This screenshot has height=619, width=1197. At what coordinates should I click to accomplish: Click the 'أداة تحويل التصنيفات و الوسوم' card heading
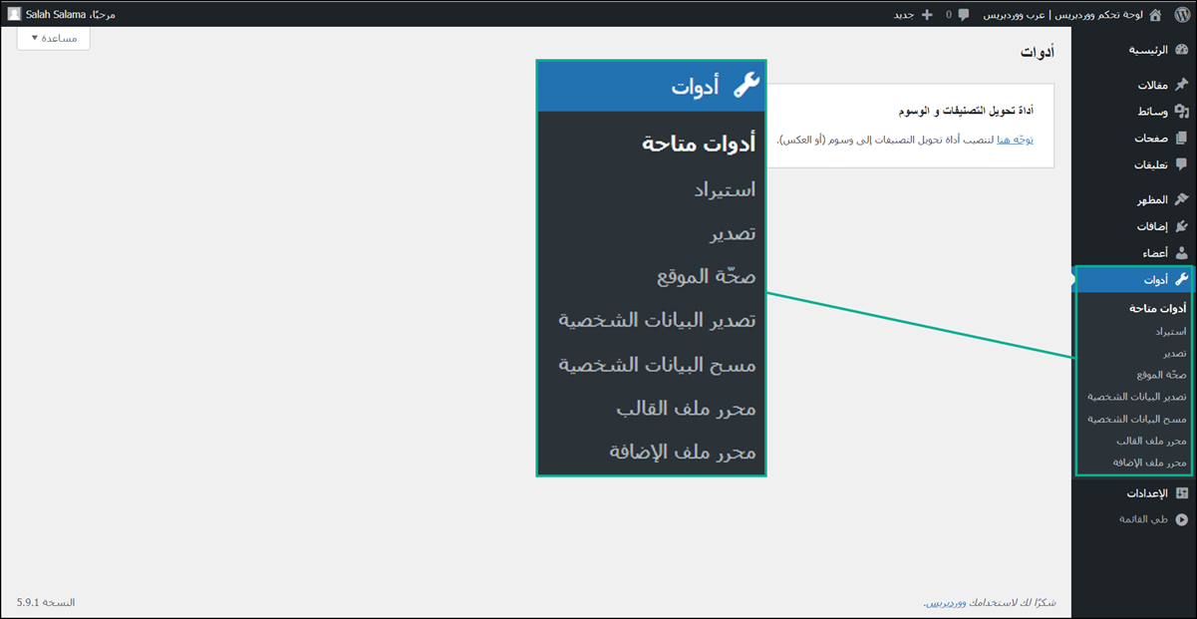tap(966, 111)
